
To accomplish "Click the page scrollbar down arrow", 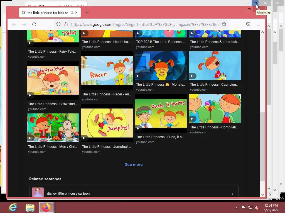I will 262,194.
